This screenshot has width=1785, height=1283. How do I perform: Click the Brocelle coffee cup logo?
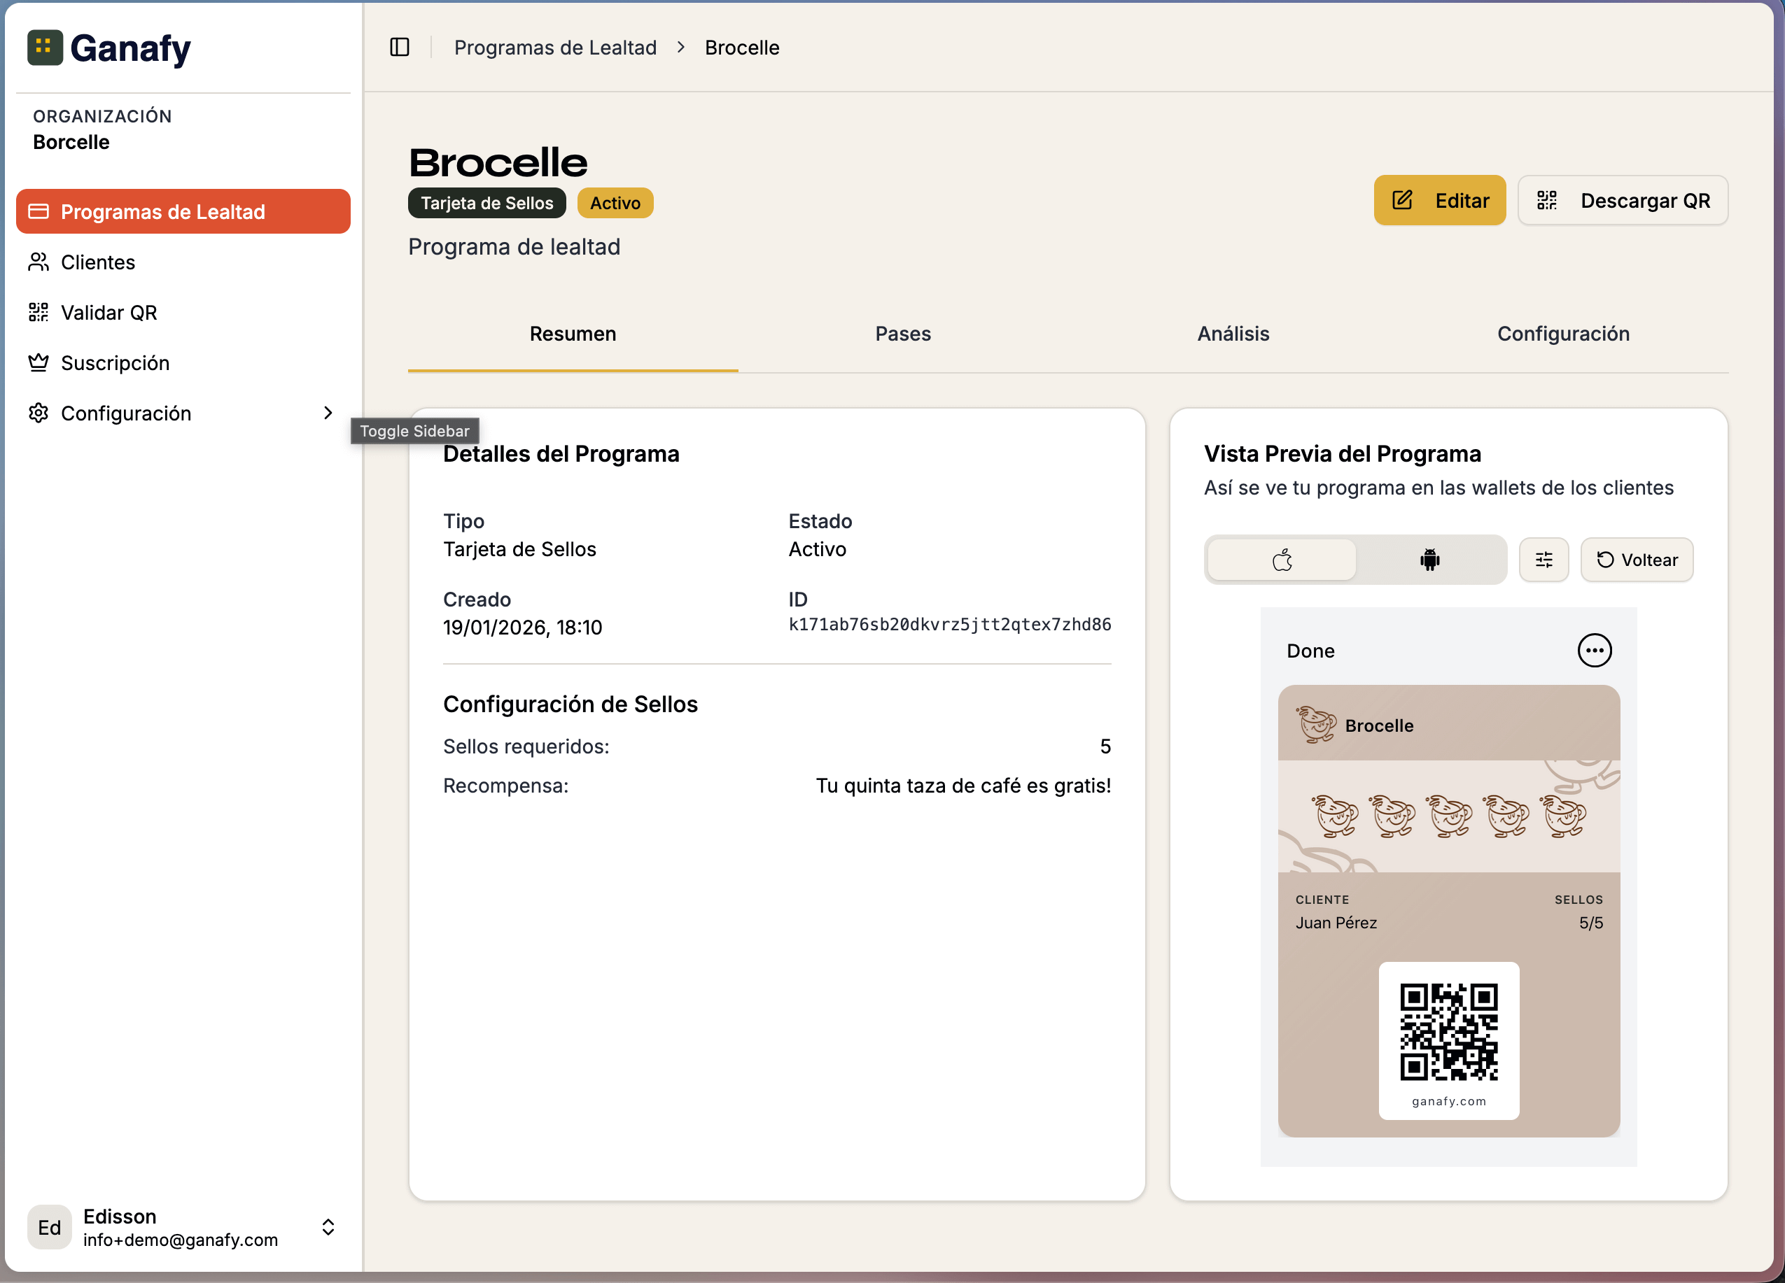1316,725
